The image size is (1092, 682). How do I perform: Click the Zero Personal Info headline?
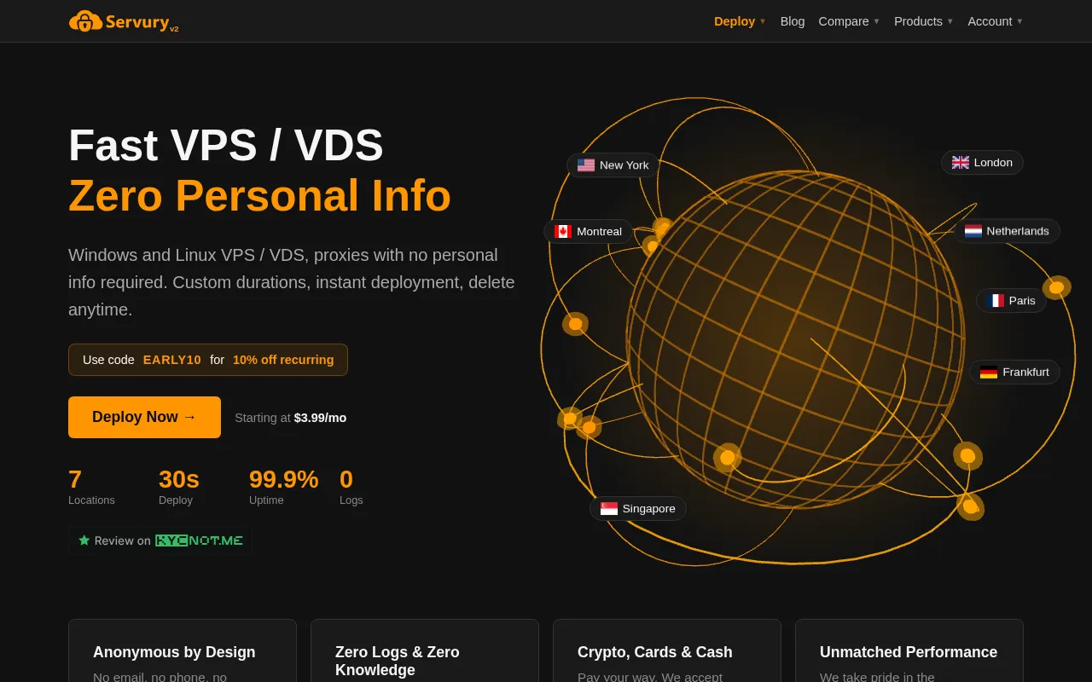259,195
